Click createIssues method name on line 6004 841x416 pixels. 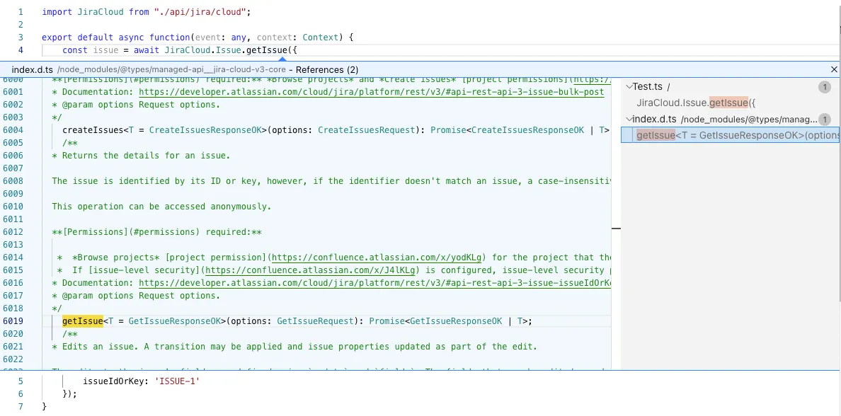93,129
